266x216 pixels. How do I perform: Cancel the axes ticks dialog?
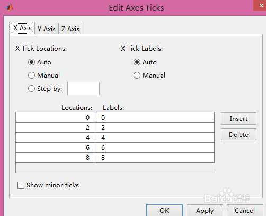click(245, 210)
